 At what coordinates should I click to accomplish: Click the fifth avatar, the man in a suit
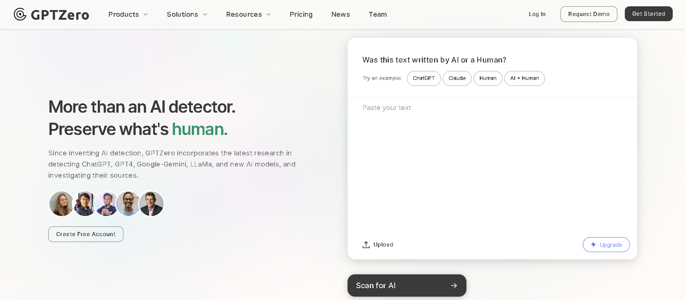(x=151, y=204)
